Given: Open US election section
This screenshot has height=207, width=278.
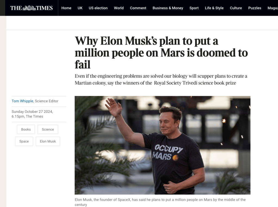Looking at the screenshot, I should [98, 8].
